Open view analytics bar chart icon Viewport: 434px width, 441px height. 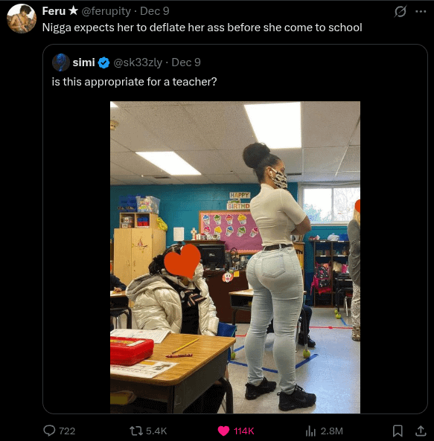pos(310,431)
